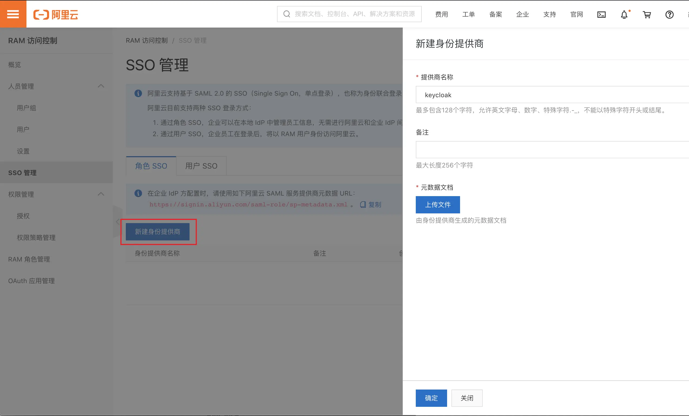Click 上传文件 to upload metadata document
689x416 pixels.
point(438,204)
